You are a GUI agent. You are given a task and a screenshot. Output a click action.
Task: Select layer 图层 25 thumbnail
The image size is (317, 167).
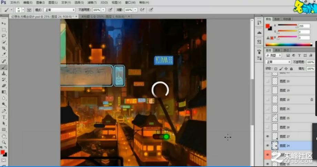coord(275,118)
